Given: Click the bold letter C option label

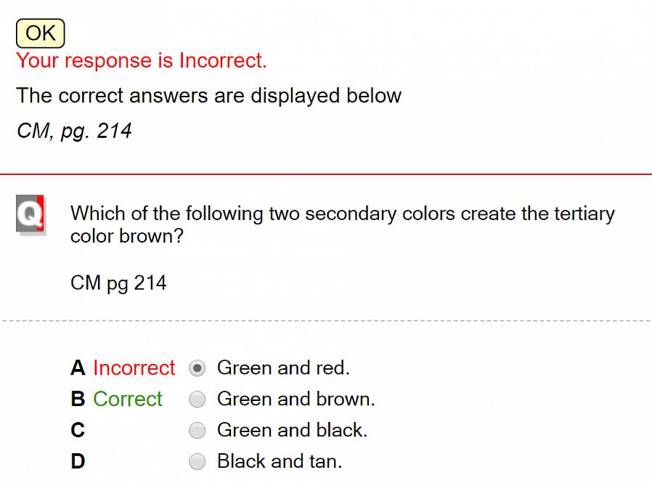Looking at the screenshot, I should point(78,431).
